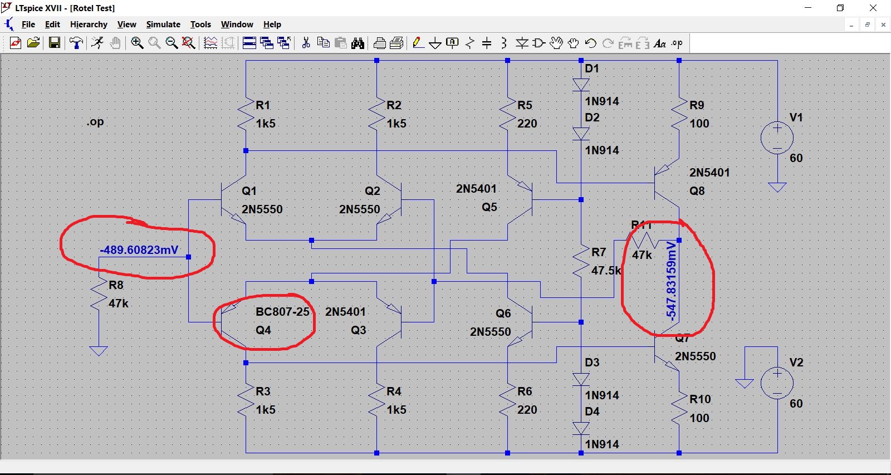Cascade windows using the toolbar icon
This screenshot has height=475, width=891.
pos(267,43)
